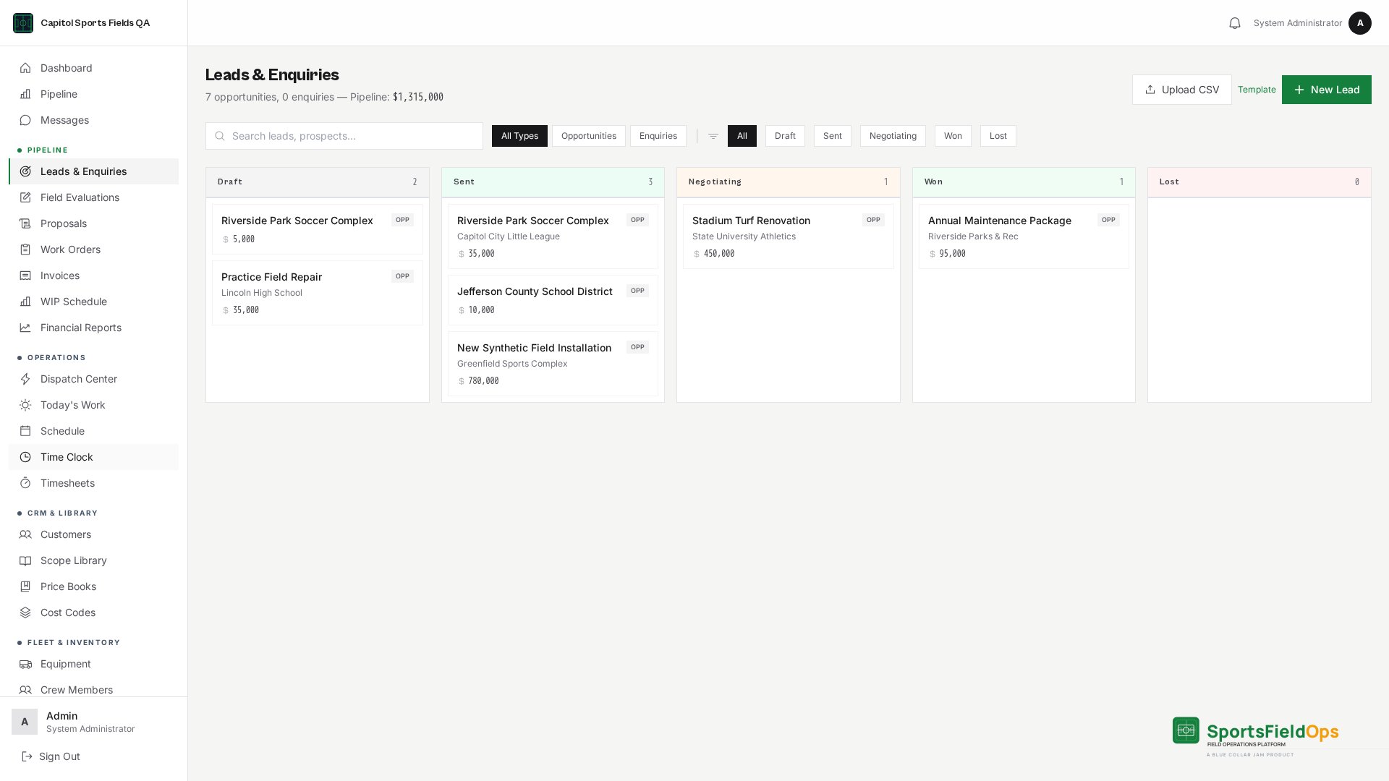Click the Pipeline bar chart icon

tap(25, 94)
